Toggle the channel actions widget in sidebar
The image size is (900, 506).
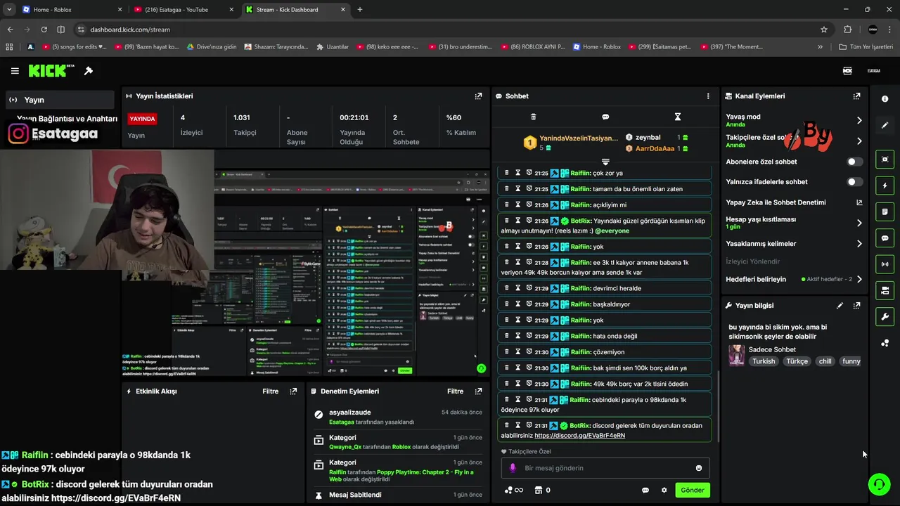click(885, 290)
